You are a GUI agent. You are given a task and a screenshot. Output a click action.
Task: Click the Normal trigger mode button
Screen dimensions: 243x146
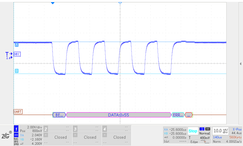click(x=204, y=133)
